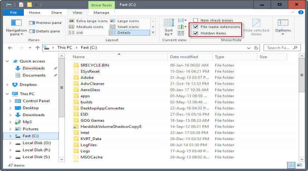This screenshot has width=308, height=171.
Task: Click the Back arrow navigation button
Action: point(10,48)
